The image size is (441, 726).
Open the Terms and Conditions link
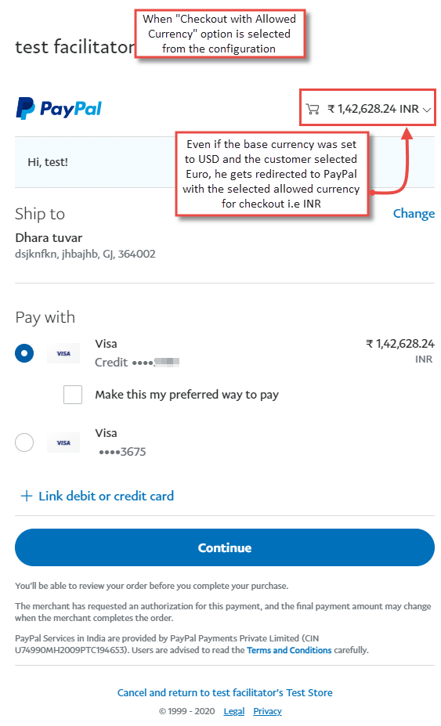(x=289, y=650)
